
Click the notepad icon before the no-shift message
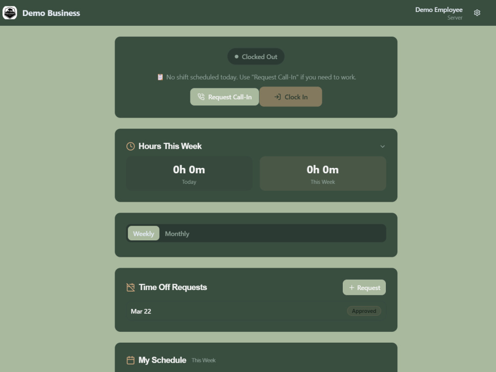tap(160, 77)
